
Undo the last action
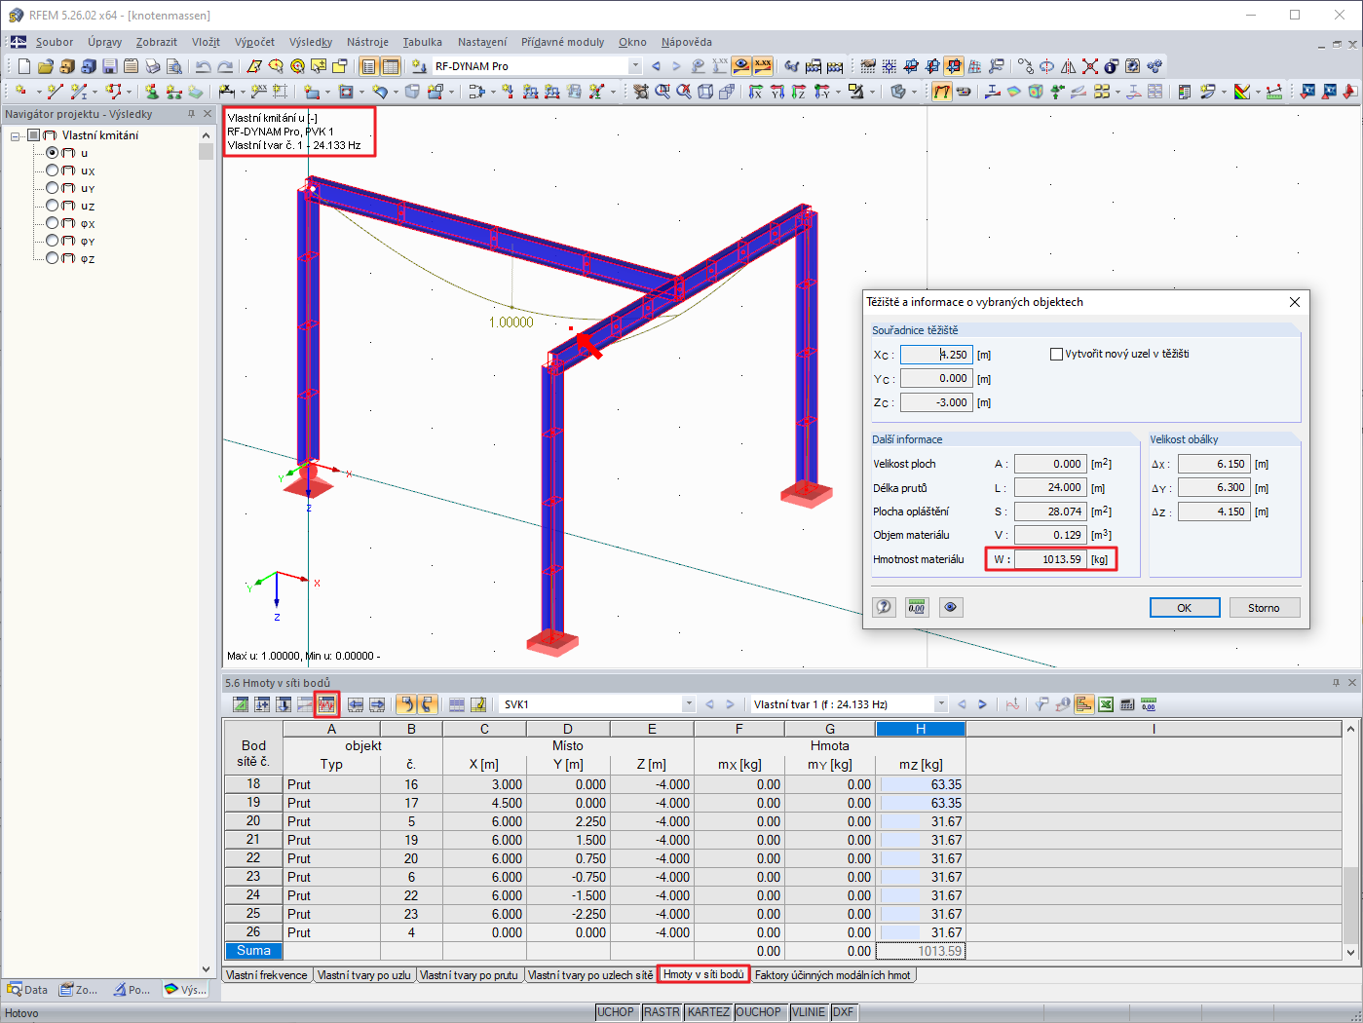click(203, 66)
